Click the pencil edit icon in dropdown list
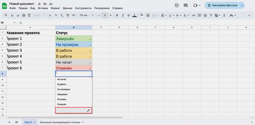The image size is (255, 125). [x=88, y=110]
